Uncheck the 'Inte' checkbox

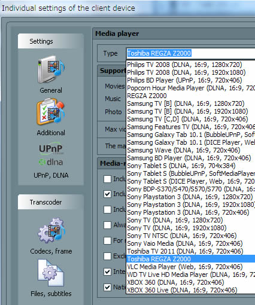107,272
